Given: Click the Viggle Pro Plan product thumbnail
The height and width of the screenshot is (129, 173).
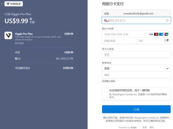Looking at the screenshot, I should coord(8,36).
